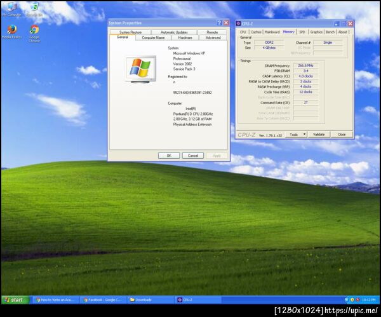This screenshot has width=381, height=317.
Task: Launch Google Chrome from the desktop
Action: coord(34,34)
